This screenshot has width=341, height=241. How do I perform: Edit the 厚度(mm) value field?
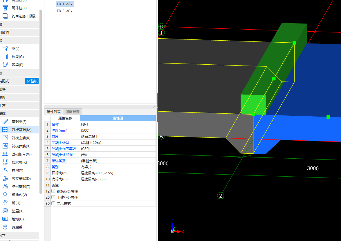pyautogui.click(x=118, y=130)
